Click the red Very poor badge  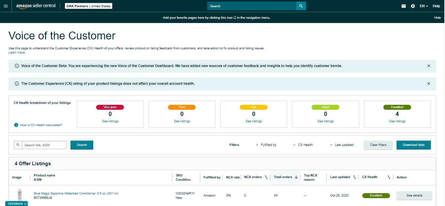[110, 107]
